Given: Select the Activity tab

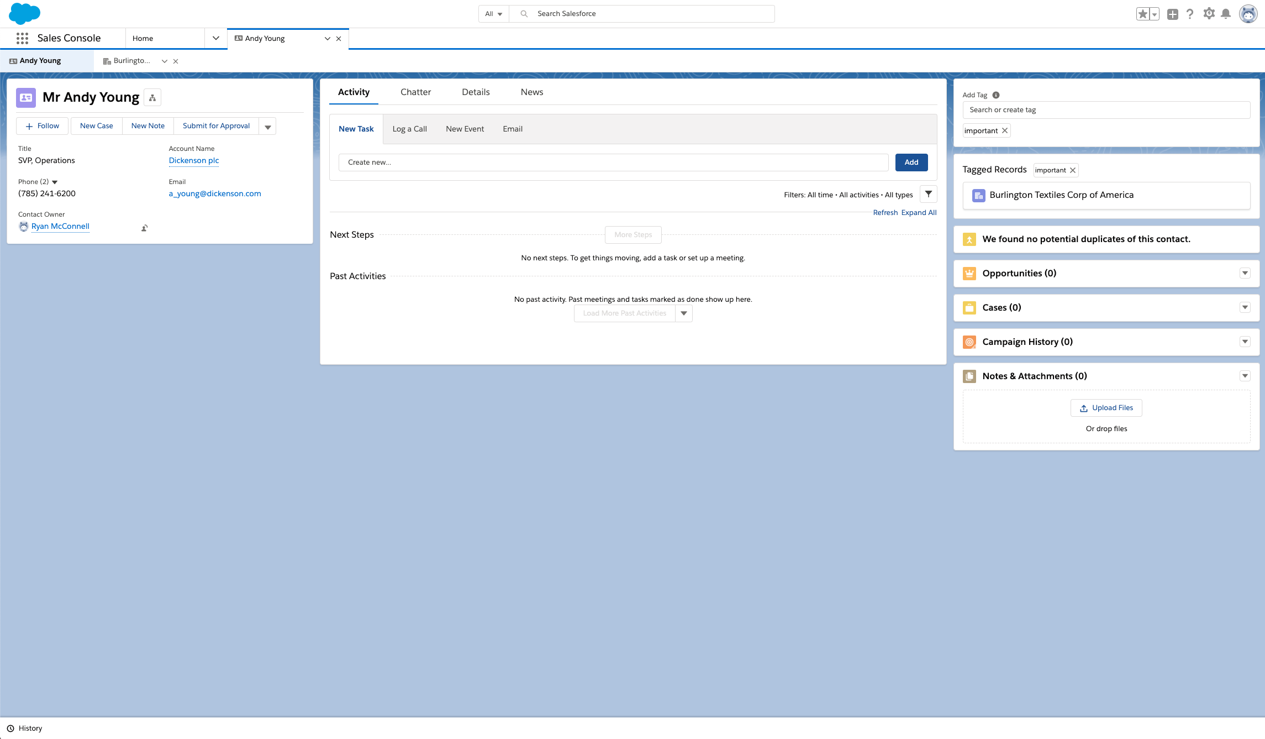Looking at the screenshot, I should (354, 92).
